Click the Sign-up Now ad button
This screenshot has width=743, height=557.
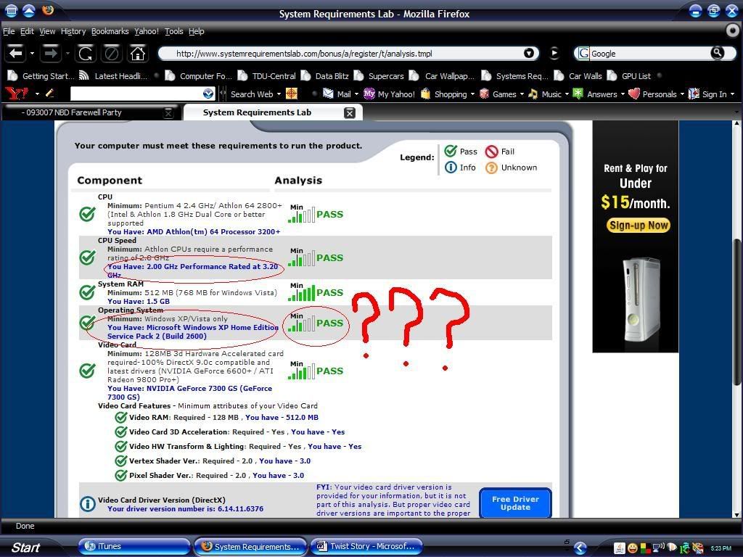tap(638, 226)
